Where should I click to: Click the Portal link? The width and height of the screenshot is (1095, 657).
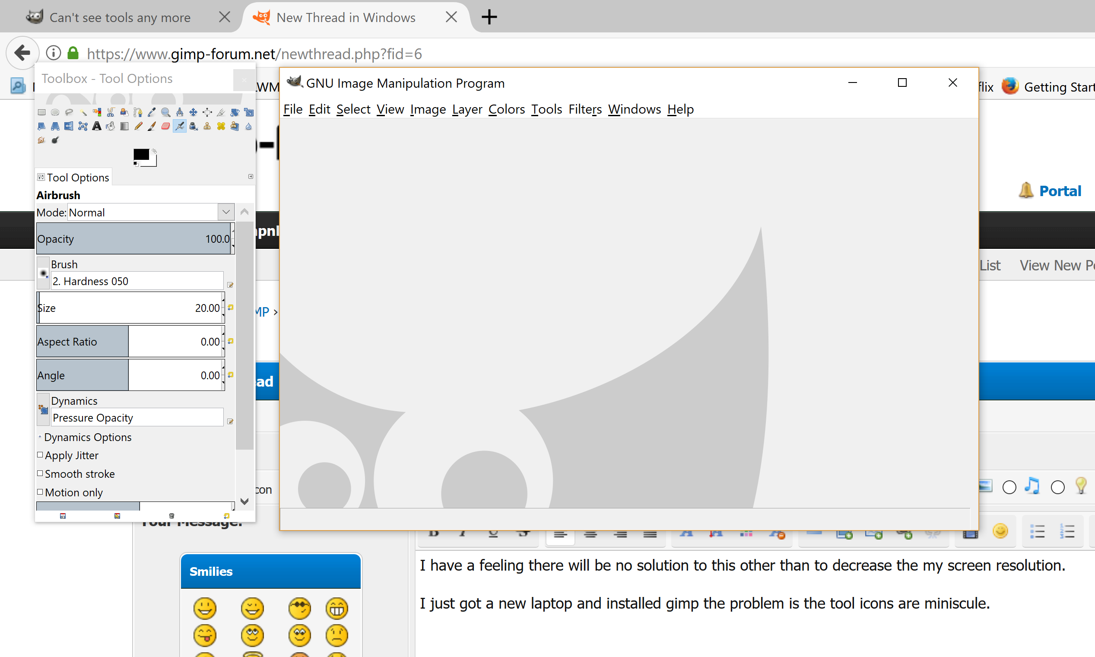1060,191
